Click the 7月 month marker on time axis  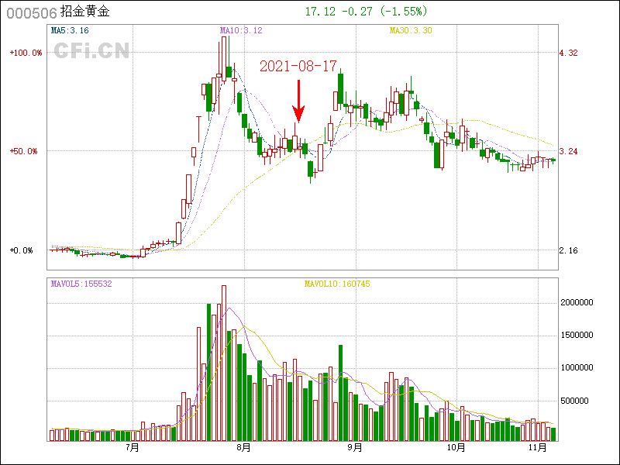coord(132,447)
